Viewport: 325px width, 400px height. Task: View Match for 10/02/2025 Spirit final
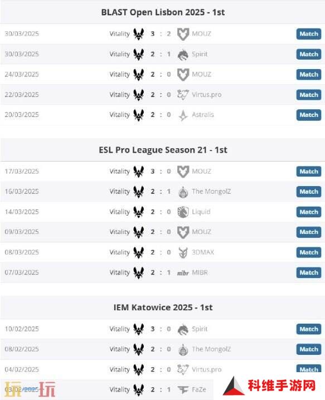309,329
